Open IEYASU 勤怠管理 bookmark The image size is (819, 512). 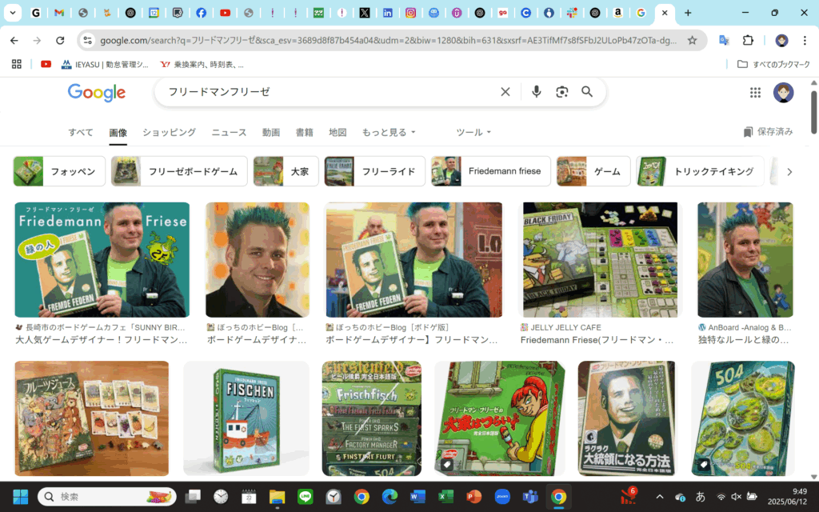(105, 64)
